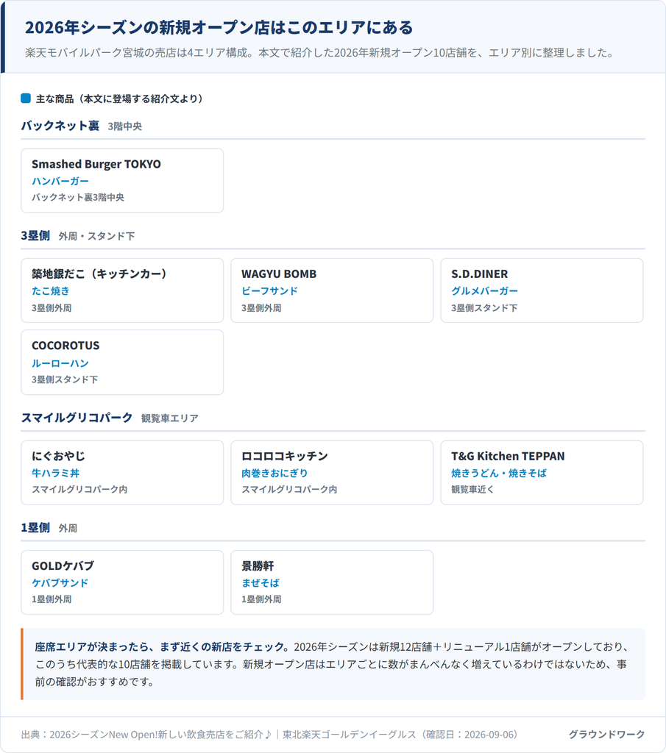Click the 3階中央 sublabel
This screenshot has height=753, width=666.
(x=125, y=126)
